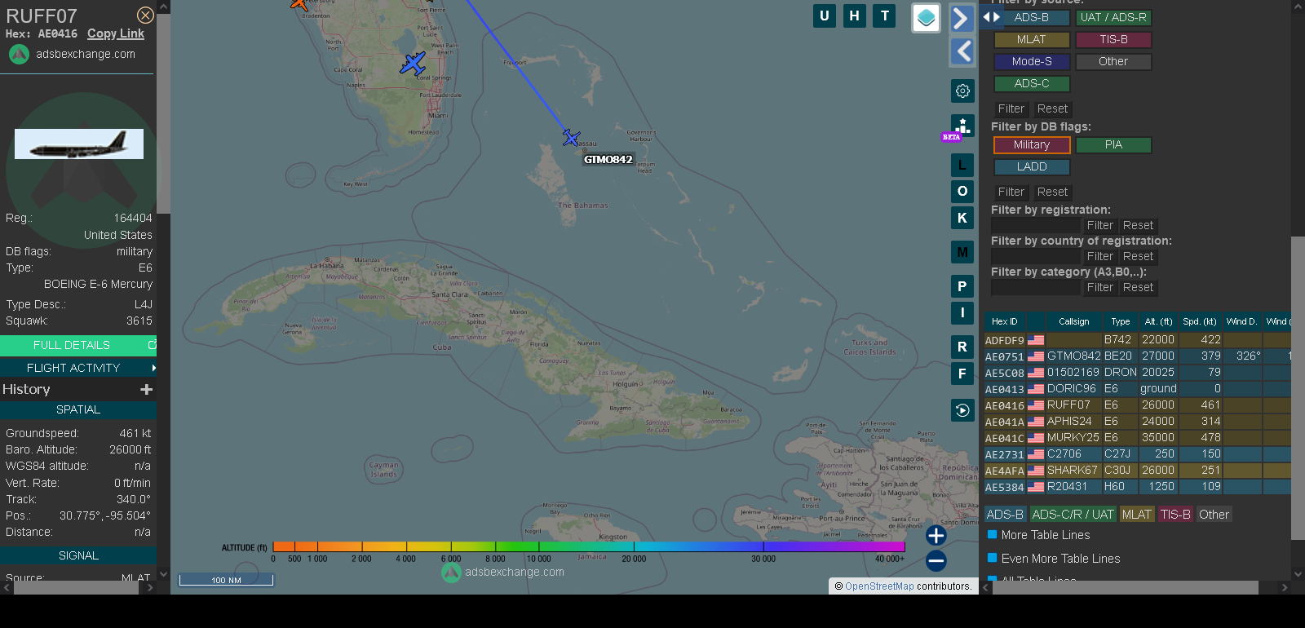Apply Filter for category (A3,B0,..)
Screen dimensions: 1305x628
pyautogui.click(x=1099, y=287)
